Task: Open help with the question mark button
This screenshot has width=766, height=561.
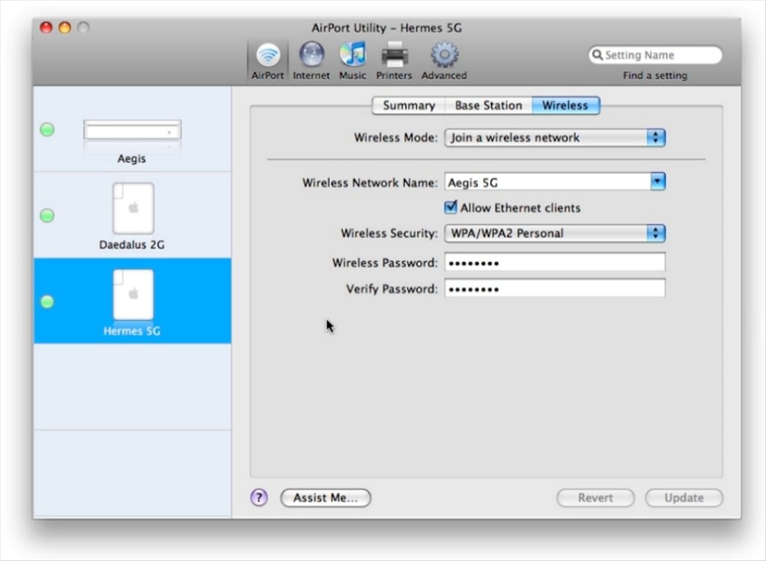Action: 259,497
